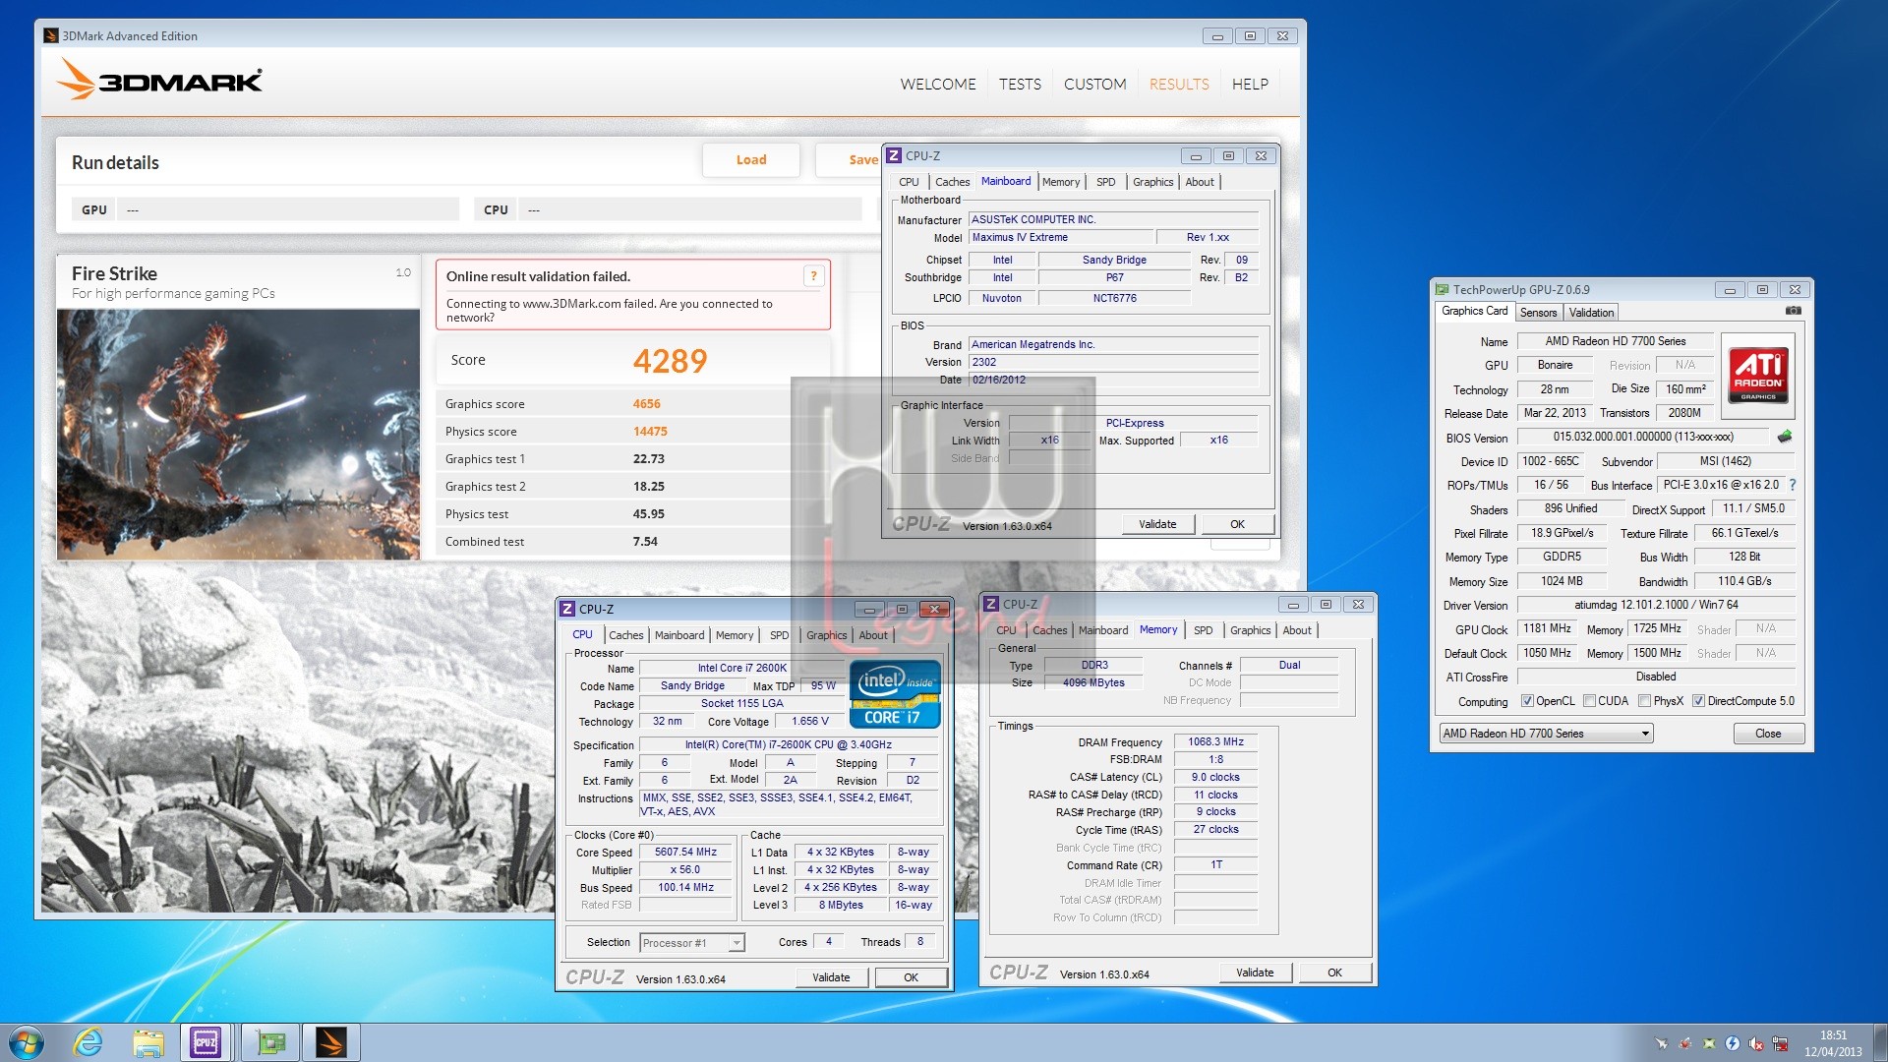Open Caches tab in CPU-Z Mainboard window

tap(952, 182)
